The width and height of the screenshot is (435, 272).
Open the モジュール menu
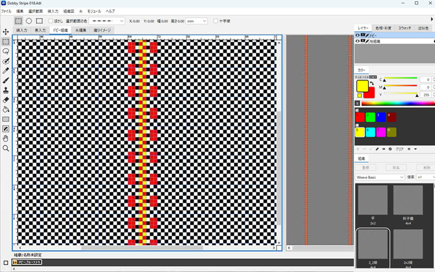point(94,11)
